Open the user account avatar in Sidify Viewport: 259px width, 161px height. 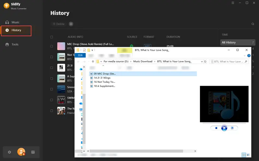pos(21,152)
